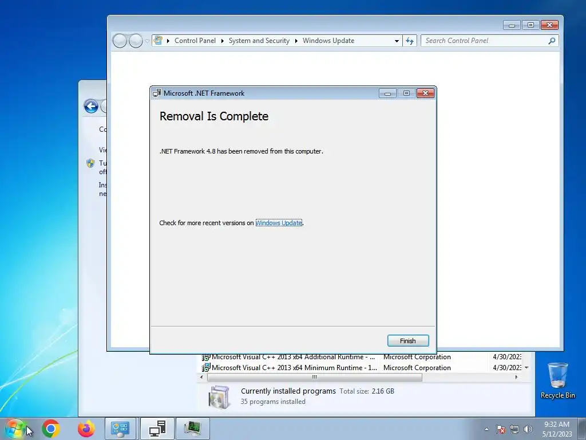Open the Windows Start menu
586x440 pixels.
tap(15, 429)
